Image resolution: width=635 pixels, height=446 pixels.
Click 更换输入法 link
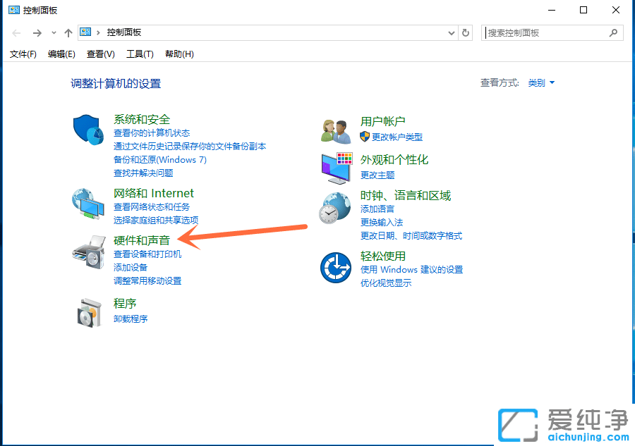(382, 223)
